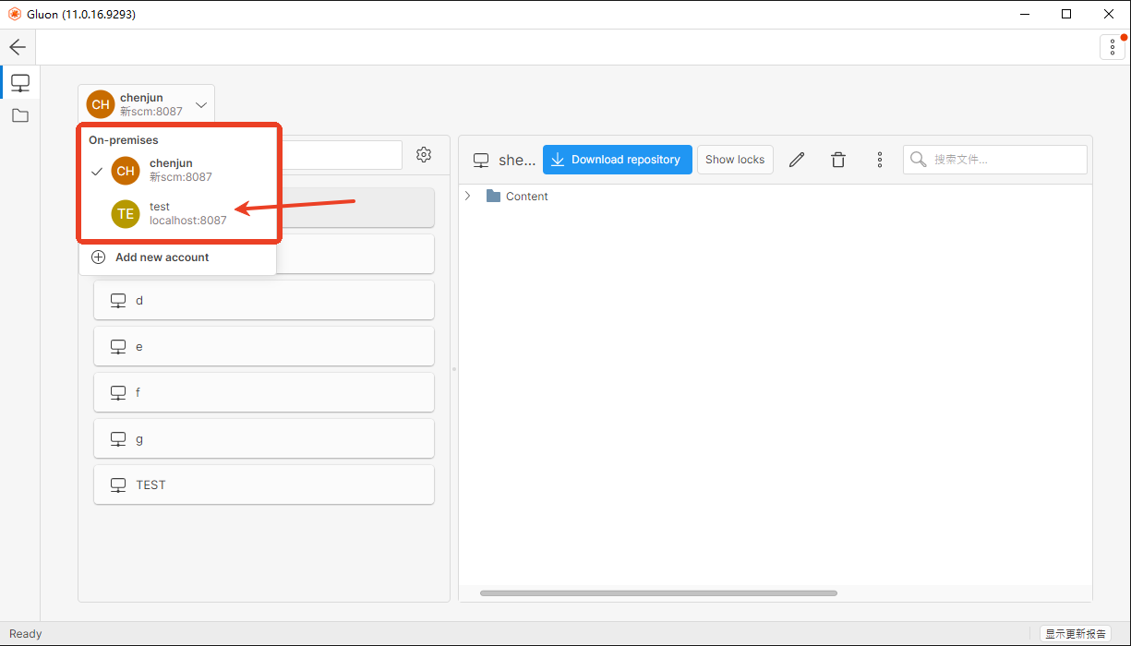Select the TEST repository
This screenshot has height=646, width=1131.
click(263, 484)
